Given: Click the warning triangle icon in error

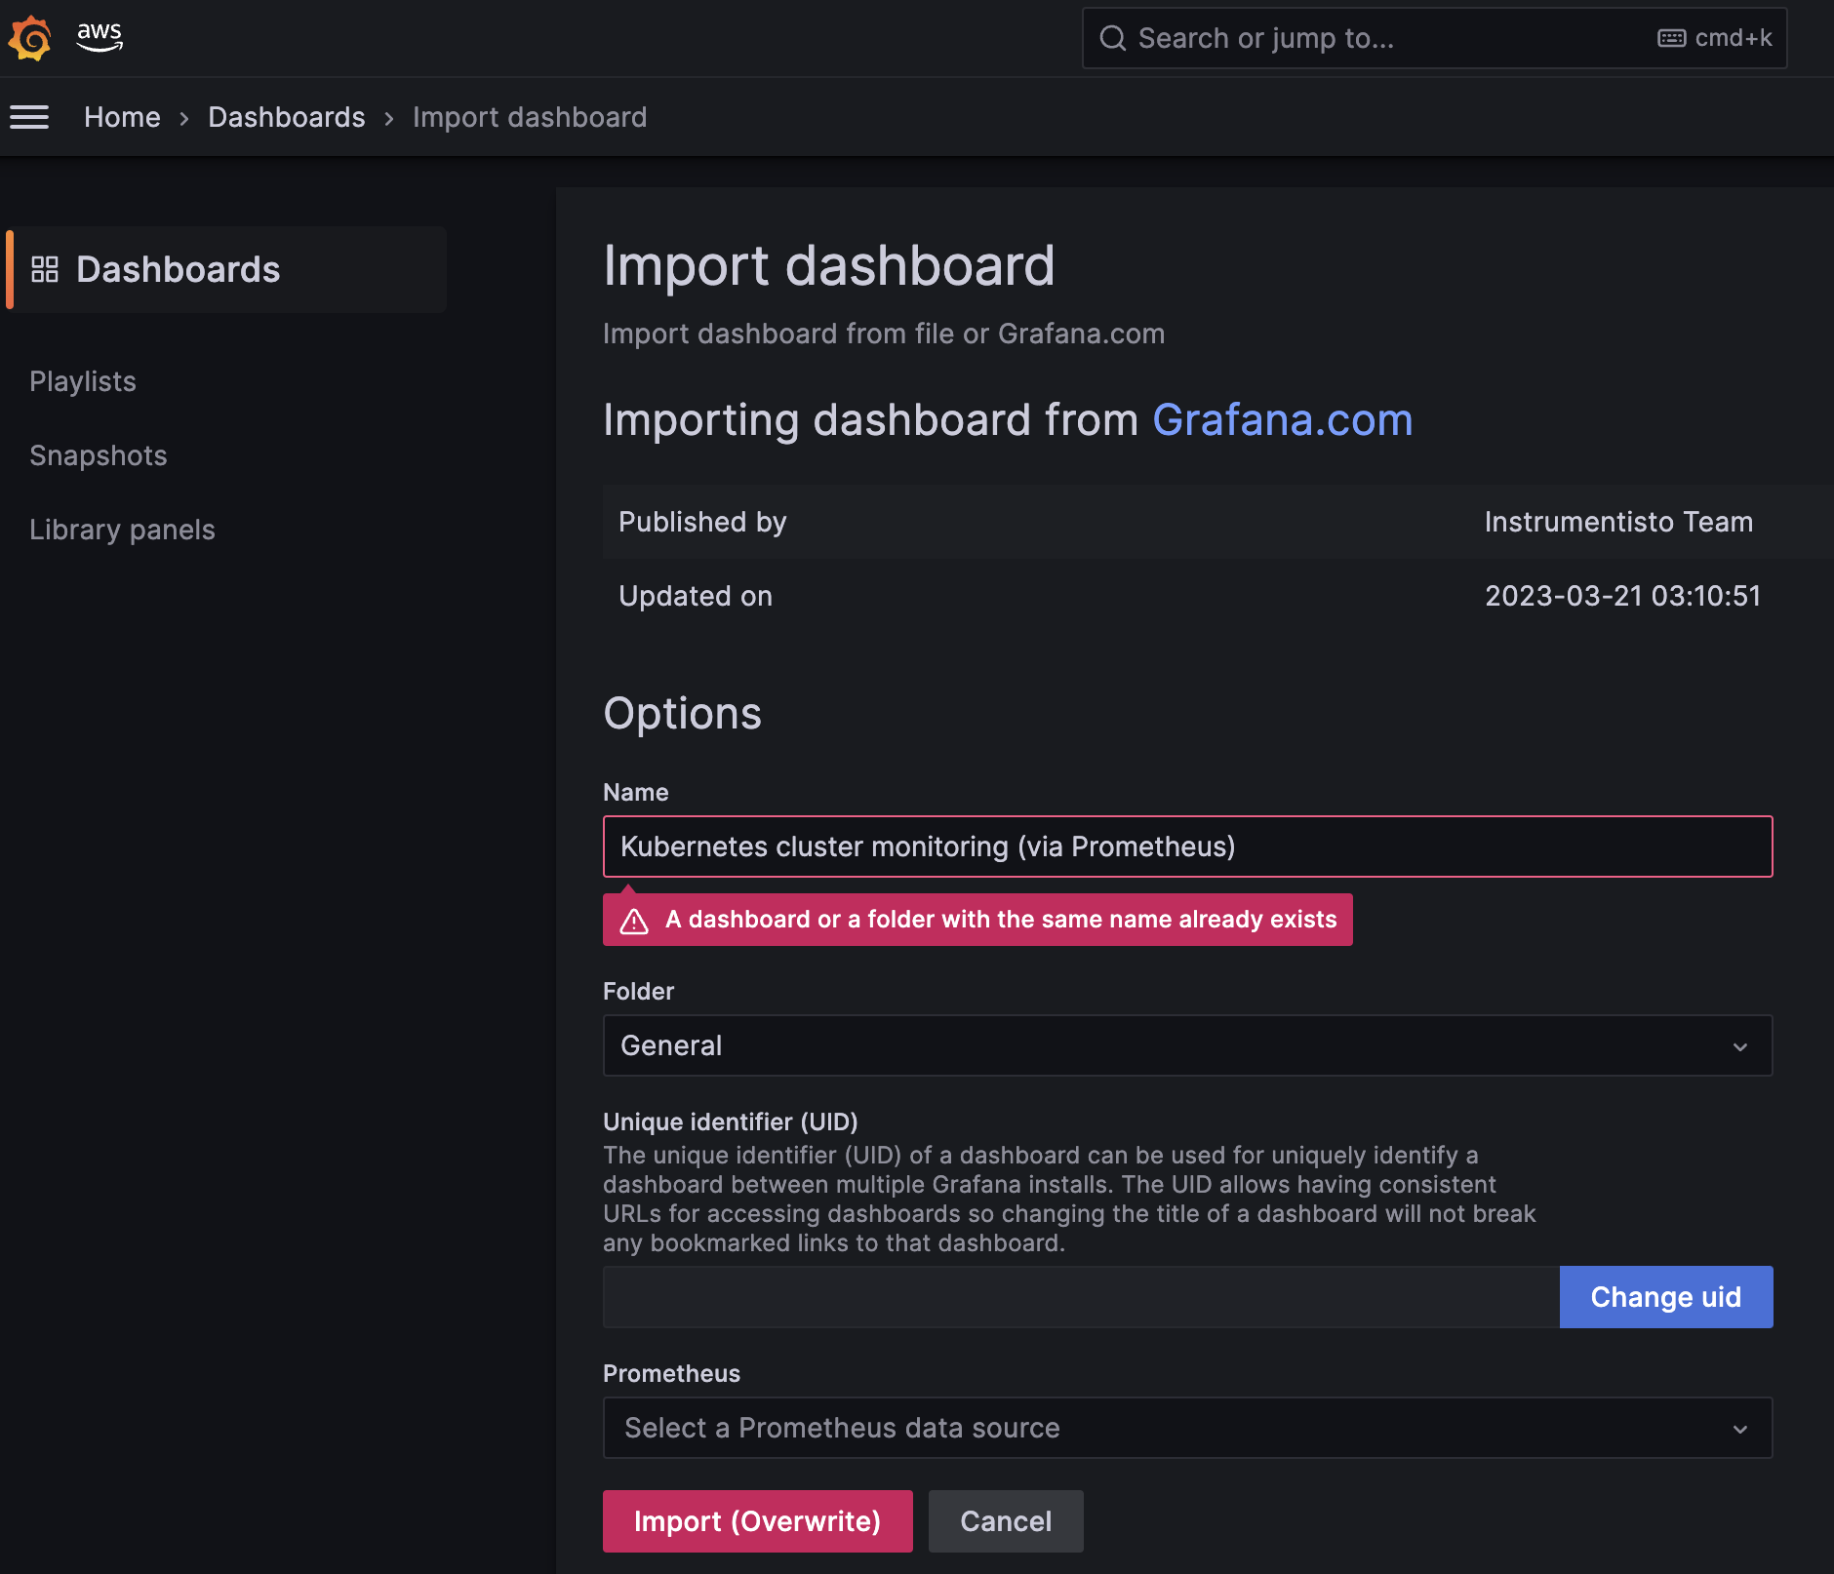Looking at the screenshot, I should click(634, 921).
